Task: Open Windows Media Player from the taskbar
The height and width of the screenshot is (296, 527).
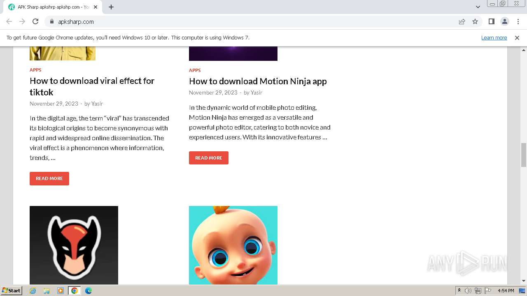Action: (61, 291)
